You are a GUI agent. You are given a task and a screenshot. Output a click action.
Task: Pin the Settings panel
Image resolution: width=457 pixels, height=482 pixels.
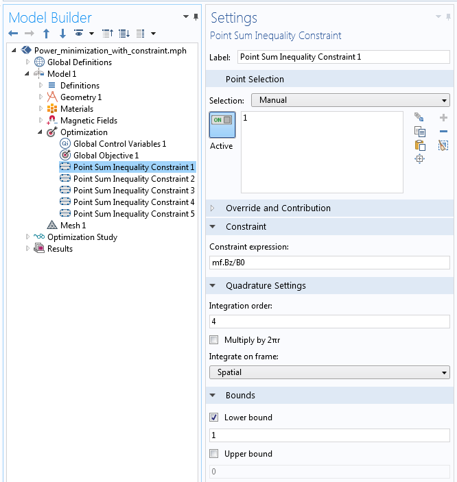click(448, 17)
